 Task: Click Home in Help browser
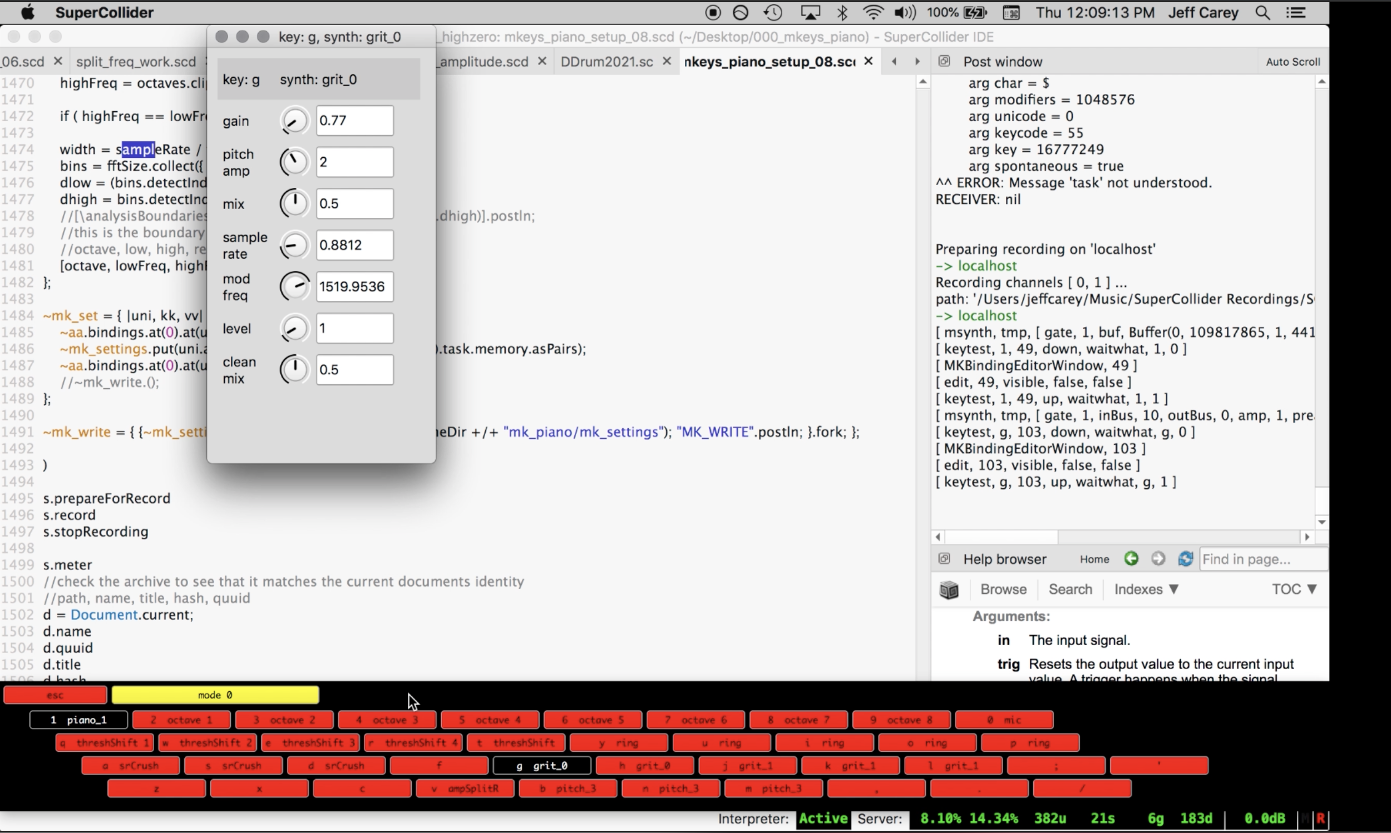(x=1094, y=559)
